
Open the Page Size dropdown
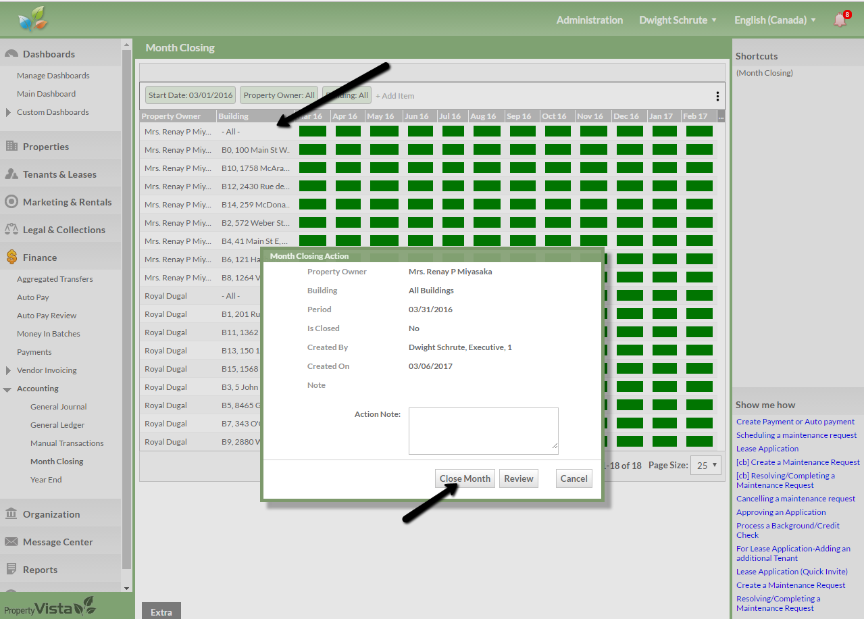click(705, 466)
